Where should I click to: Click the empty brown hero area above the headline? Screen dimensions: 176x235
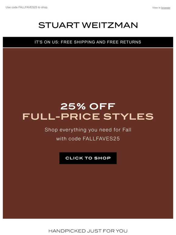[x=88, y=75]
